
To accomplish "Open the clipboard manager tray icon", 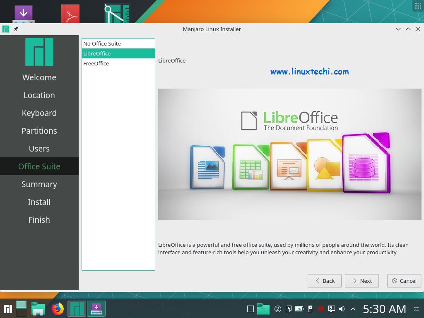I will (289, 308).
